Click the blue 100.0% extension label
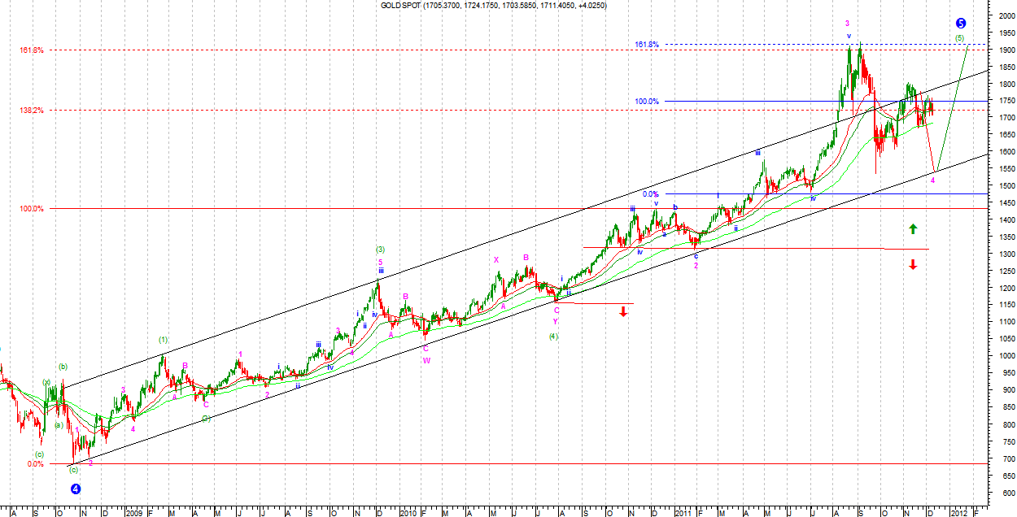Image resolution: width=1017 pixels, height=517 pixels. pos(647,102)
